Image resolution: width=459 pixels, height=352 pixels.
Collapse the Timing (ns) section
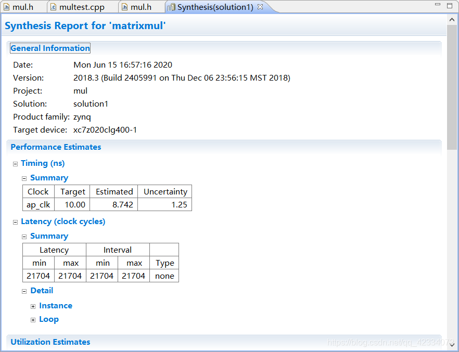coord(15,164)
